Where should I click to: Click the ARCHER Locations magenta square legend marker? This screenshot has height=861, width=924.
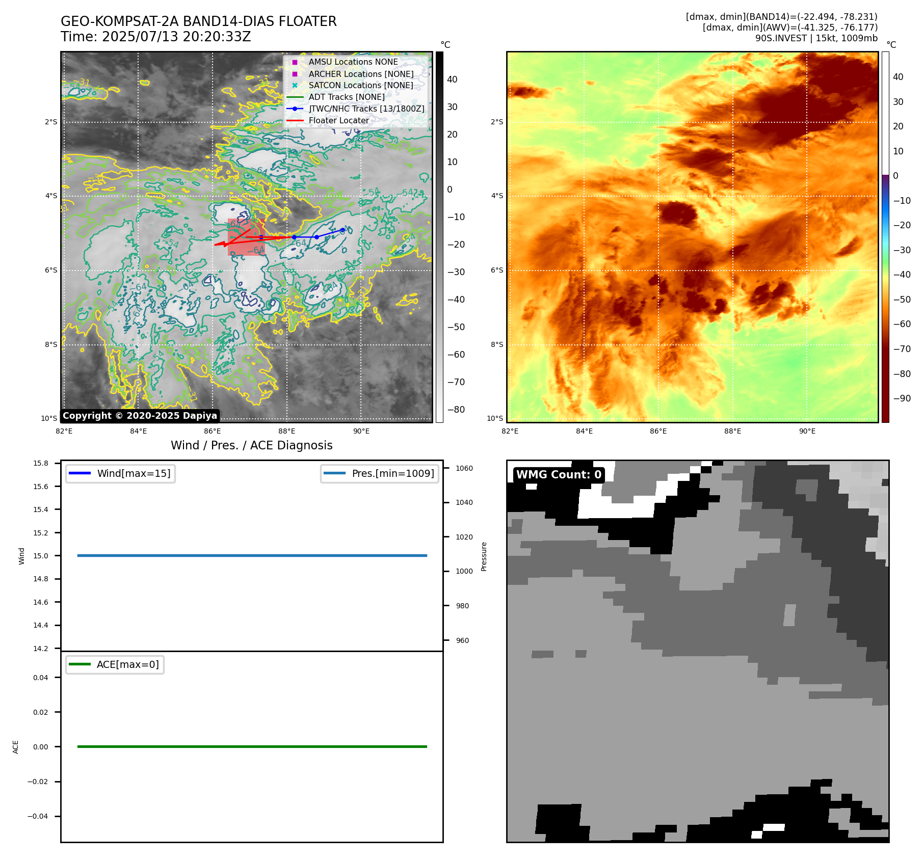coord(295,74)
